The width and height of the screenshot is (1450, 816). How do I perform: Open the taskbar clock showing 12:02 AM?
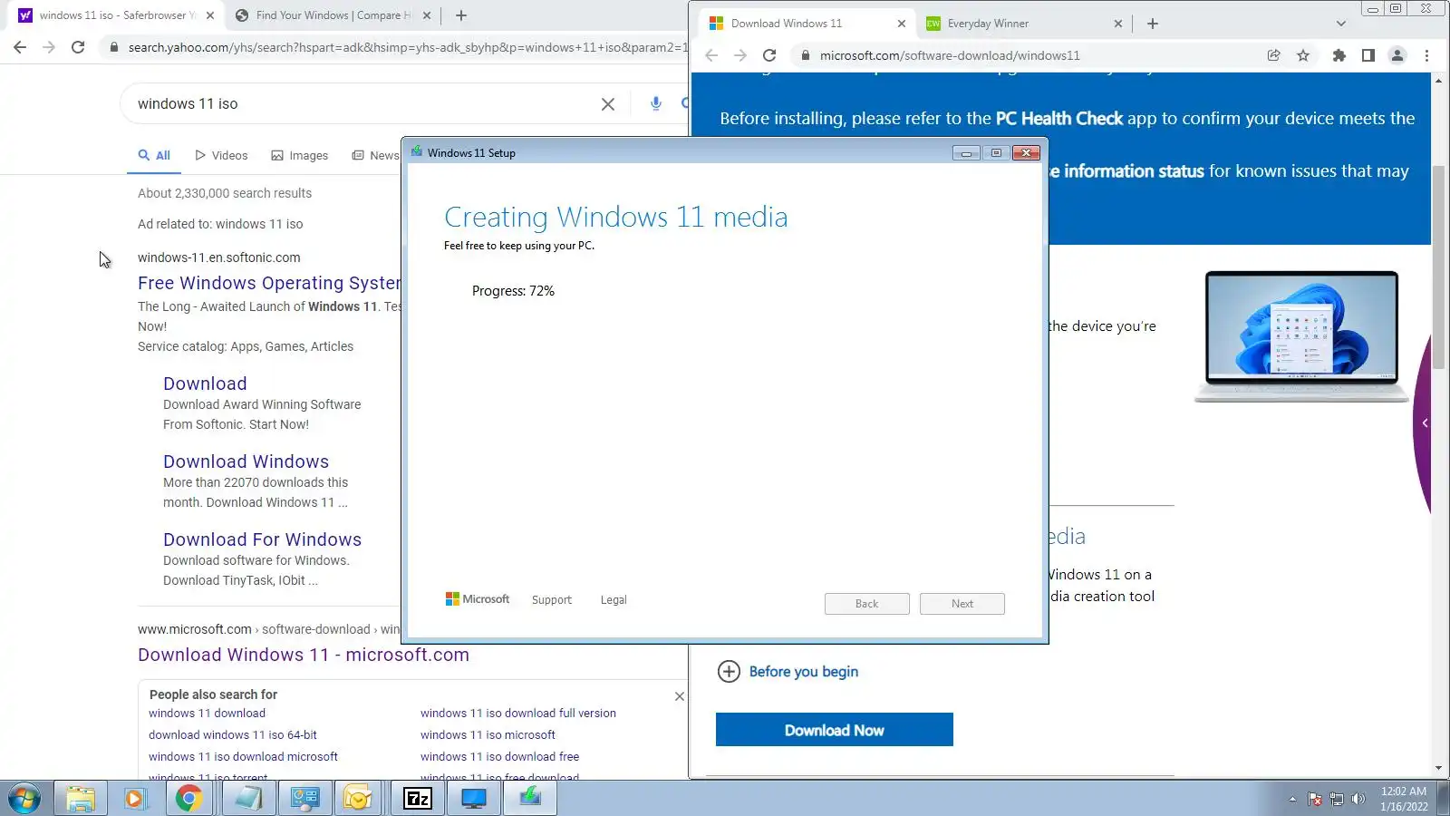1404,799
